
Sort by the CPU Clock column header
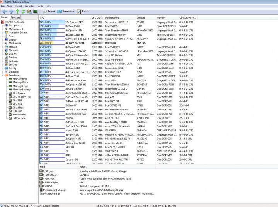(97, 17)
